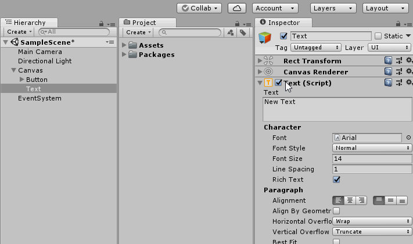Click the font object picker circle icon
This screenshot has width=413, height=244.
(x=408, y=138)
